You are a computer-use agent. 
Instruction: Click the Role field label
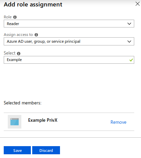click(8, 17)
